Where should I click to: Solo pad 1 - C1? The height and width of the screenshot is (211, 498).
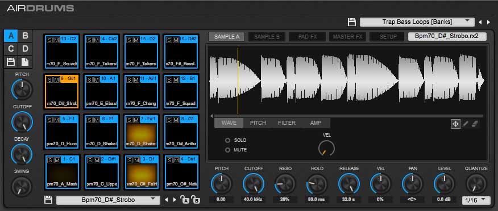coord(49,160)
